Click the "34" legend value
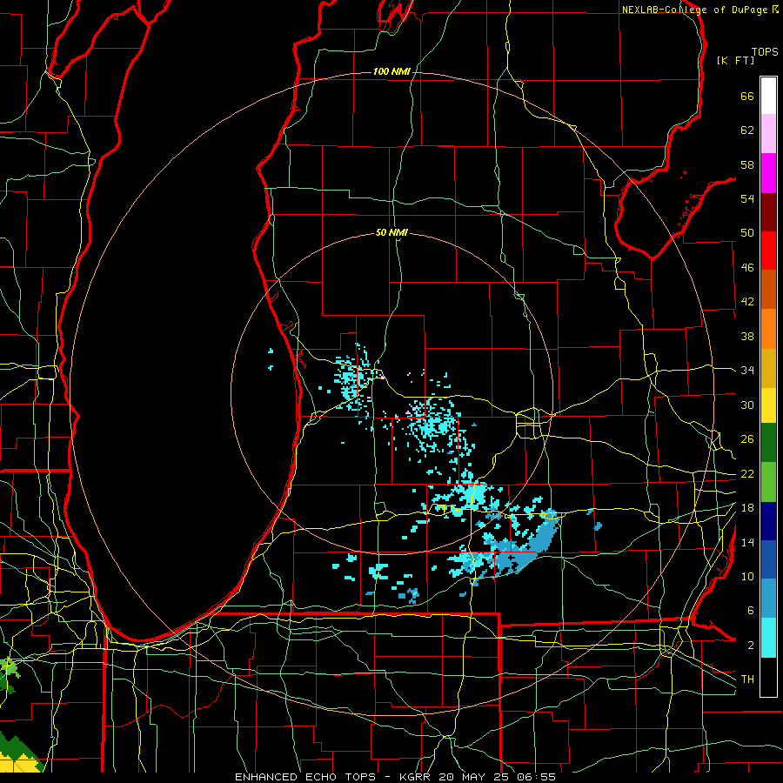The height and width of the screenshot is (783, 783). point(747,371)
